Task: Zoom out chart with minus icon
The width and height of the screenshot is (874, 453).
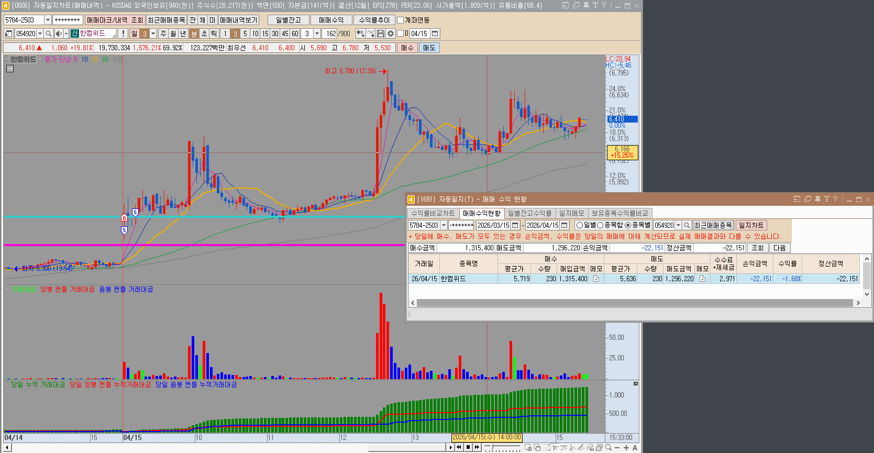Action: [617, 447]
